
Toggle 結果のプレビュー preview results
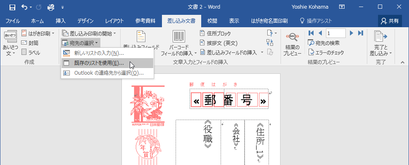[292, 44]
